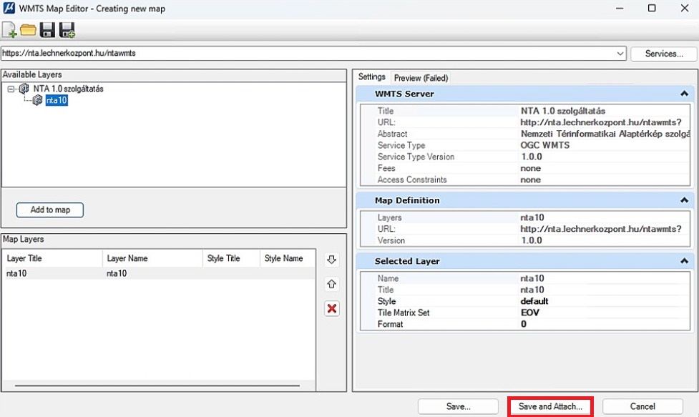Click the Style Title column header
The image size is (699, 417).
[231, 258]
